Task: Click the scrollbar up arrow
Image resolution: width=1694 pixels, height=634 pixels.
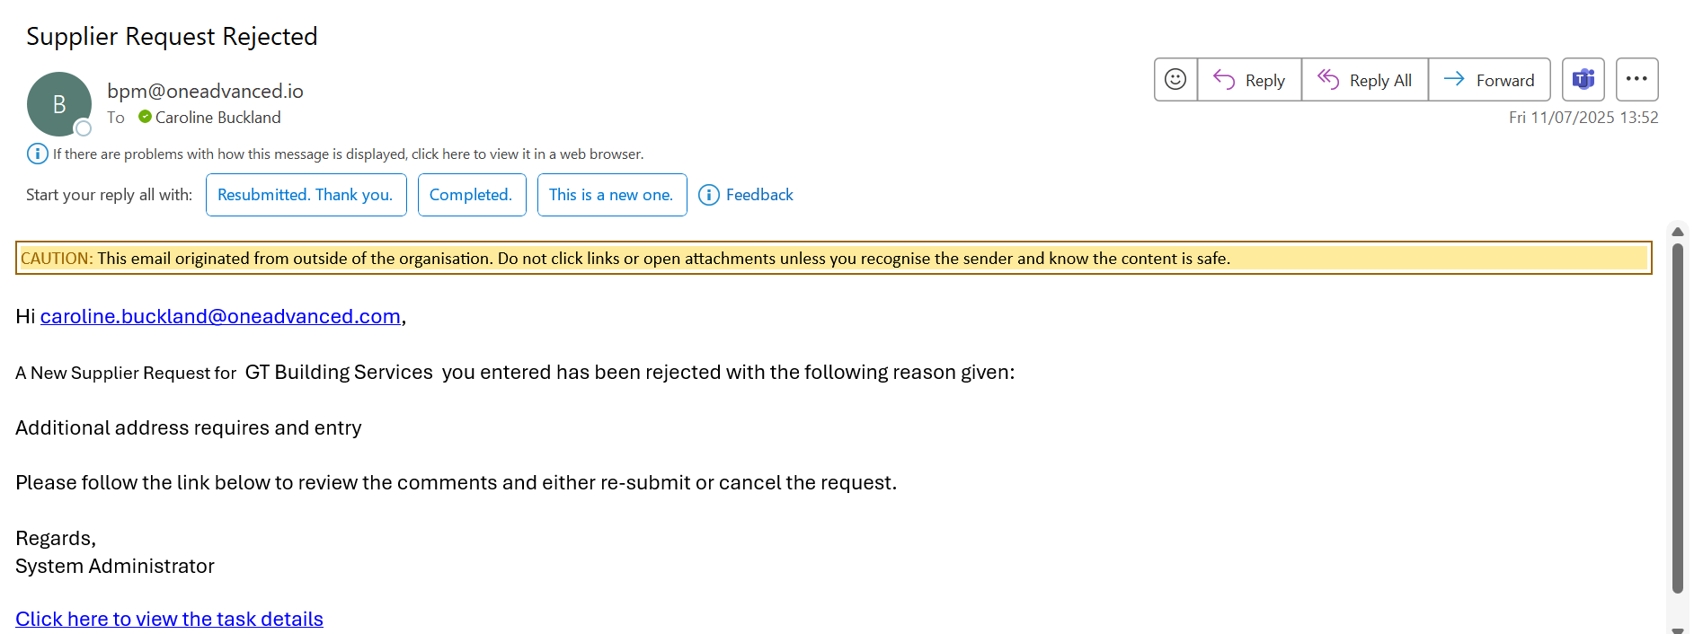Action: coord(1677,232)
